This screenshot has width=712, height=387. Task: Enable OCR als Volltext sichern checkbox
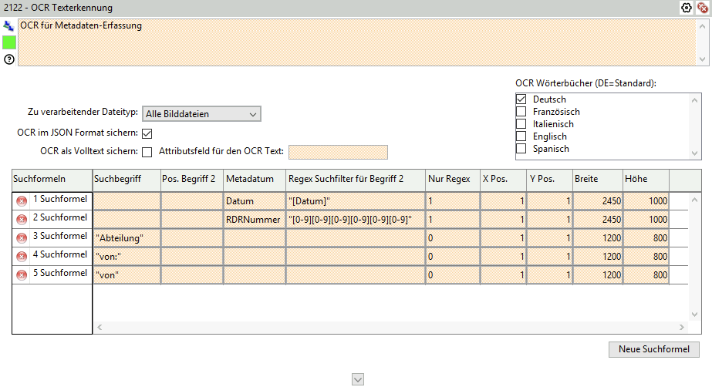tap(147, 152)
